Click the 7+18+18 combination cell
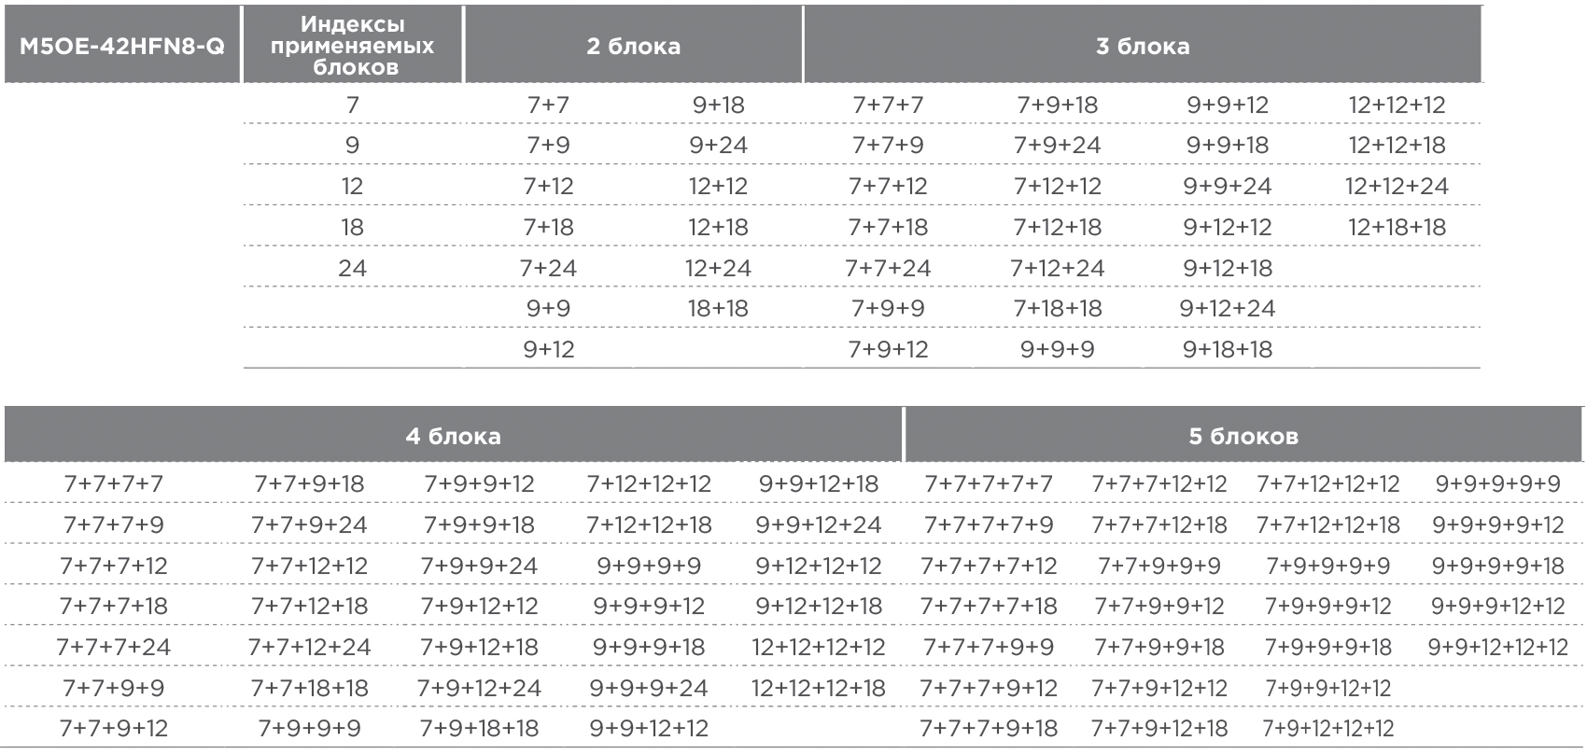The width and height of the screenshot is (1587, 754). click(x=1057, y=309)
